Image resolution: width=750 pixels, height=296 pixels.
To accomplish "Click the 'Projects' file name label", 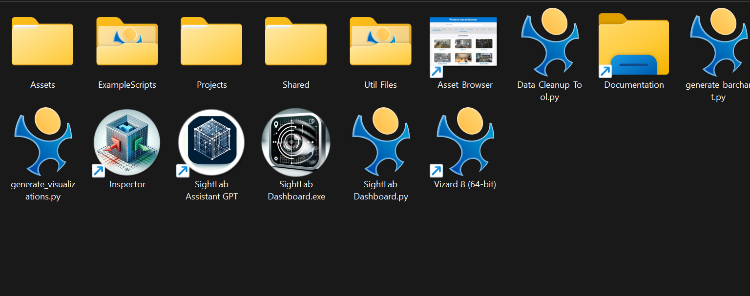I will [212, 85].
